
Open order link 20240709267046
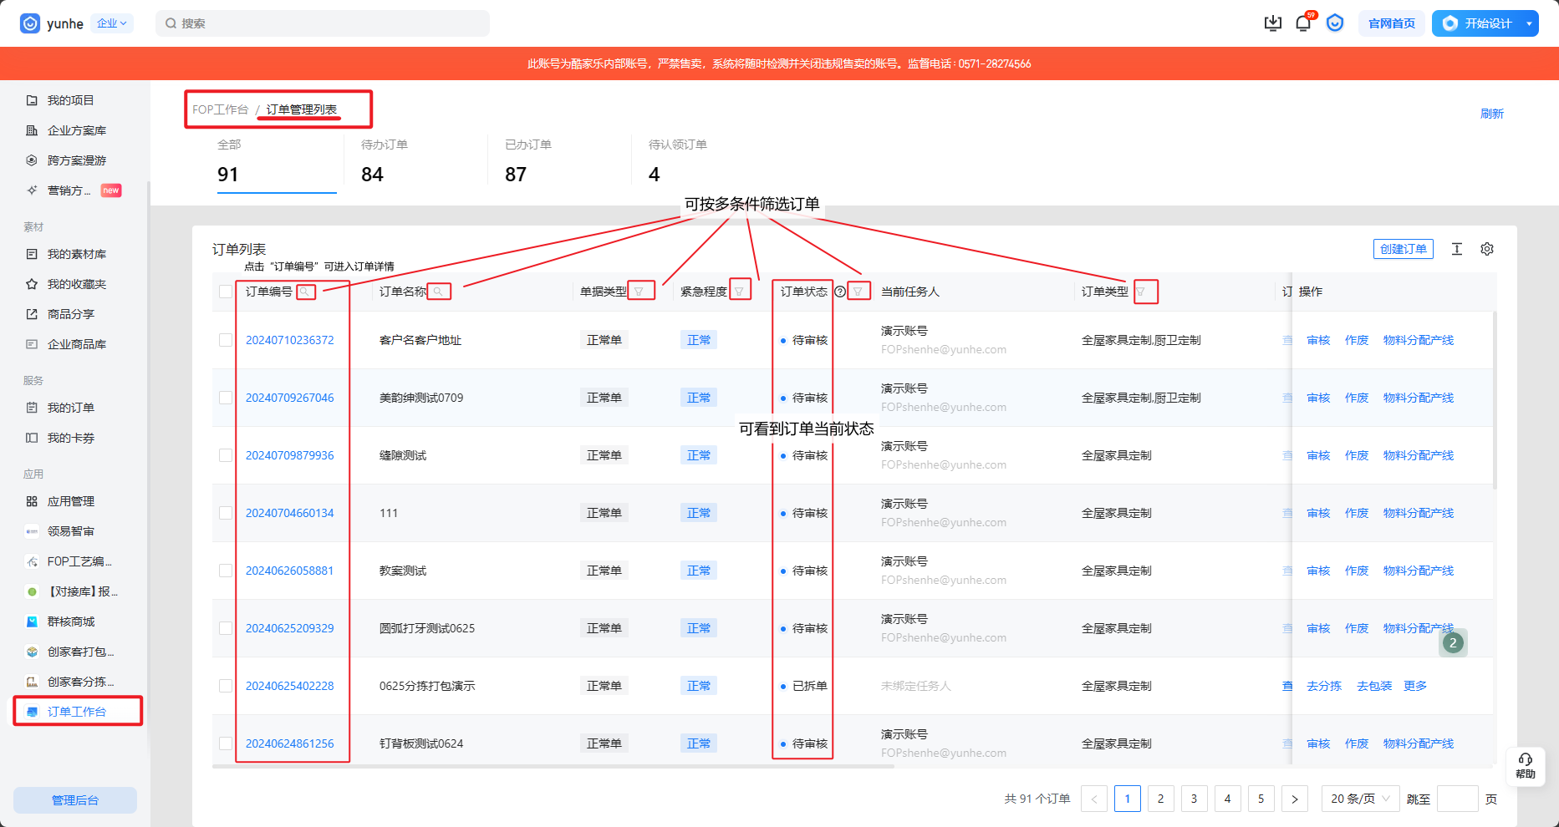pyautogui.click(x=289, y=398)
